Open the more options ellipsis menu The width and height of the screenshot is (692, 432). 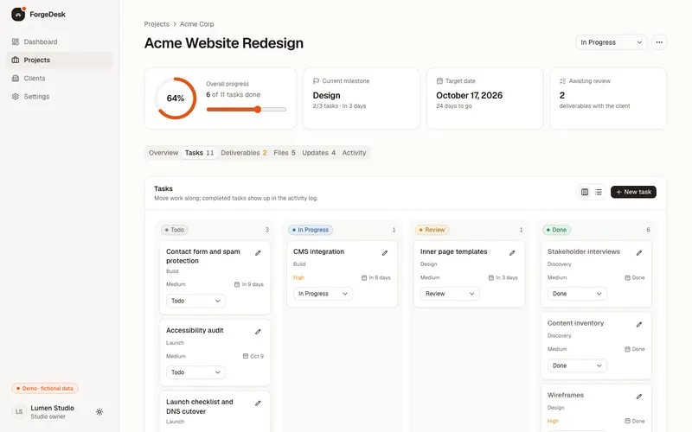tap(659, 42)
